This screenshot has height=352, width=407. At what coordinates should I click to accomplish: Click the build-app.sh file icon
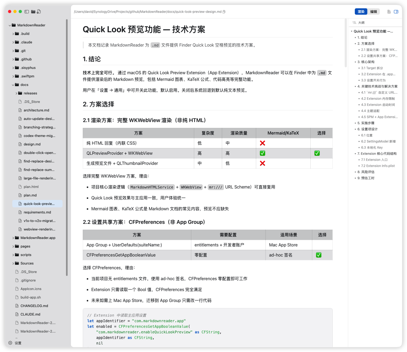pyautogui.click(x=17, y=297)
